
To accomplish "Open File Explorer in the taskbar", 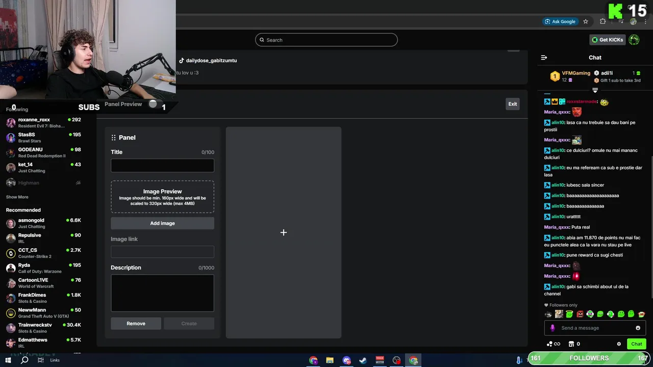I will pyautogui.click(x=330, y=360).
